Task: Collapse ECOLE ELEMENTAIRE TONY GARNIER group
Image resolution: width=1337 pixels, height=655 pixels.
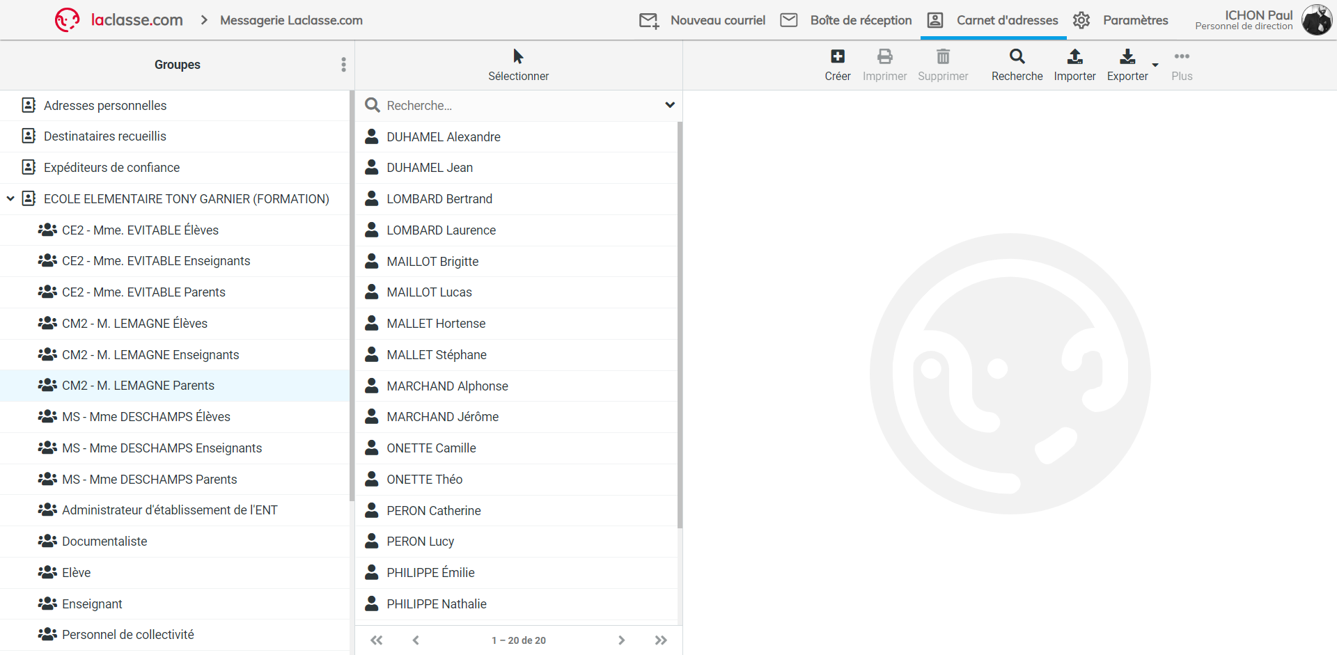Action: click(x=10, y=198)
